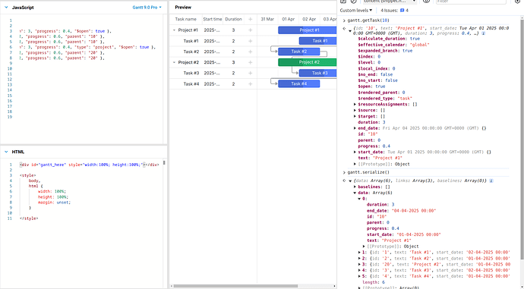Collapse the JavaScript panel chevron

click(6, 8)
